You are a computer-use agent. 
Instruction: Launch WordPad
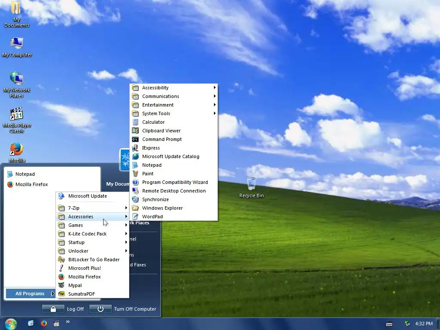pos(174,217)
